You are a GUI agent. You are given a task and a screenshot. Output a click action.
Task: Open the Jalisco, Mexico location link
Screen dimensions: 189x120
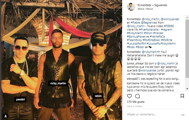coord(145,9)
